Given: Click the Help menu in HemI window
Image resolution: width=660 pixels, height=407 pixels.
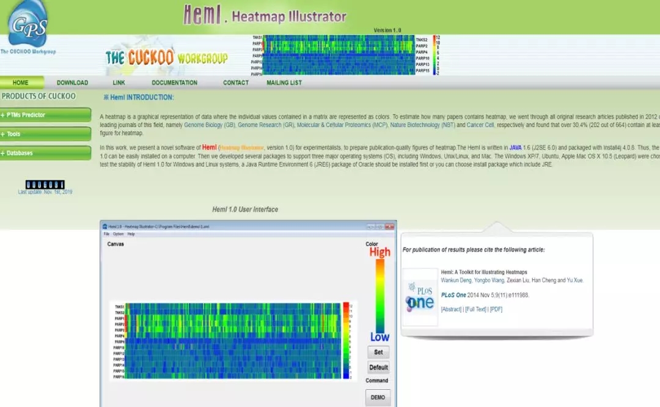Looking at the screenshot, I should pyautogui.click(x=131, y=234).
